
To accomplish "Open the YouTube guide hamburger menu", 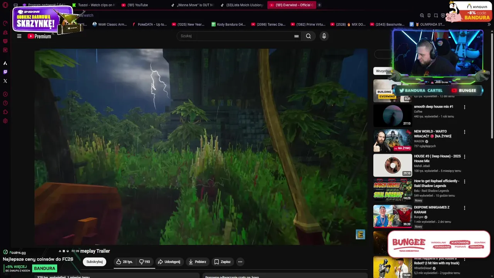I will (x=19, y=36).
